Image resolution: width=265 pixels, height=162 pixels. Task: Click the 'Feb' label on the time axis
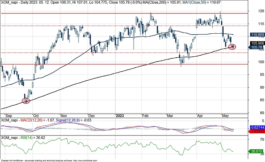tap(145, 116)
